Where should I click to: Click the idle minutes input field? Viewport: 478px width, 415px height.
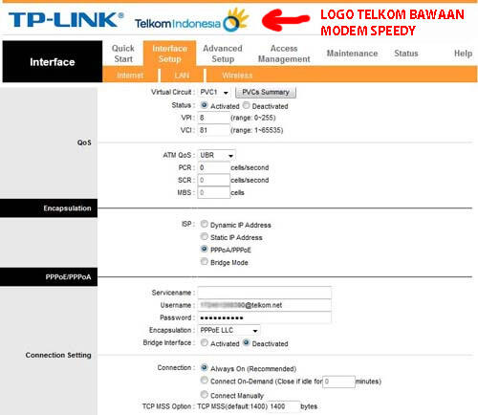coord(338,382)
